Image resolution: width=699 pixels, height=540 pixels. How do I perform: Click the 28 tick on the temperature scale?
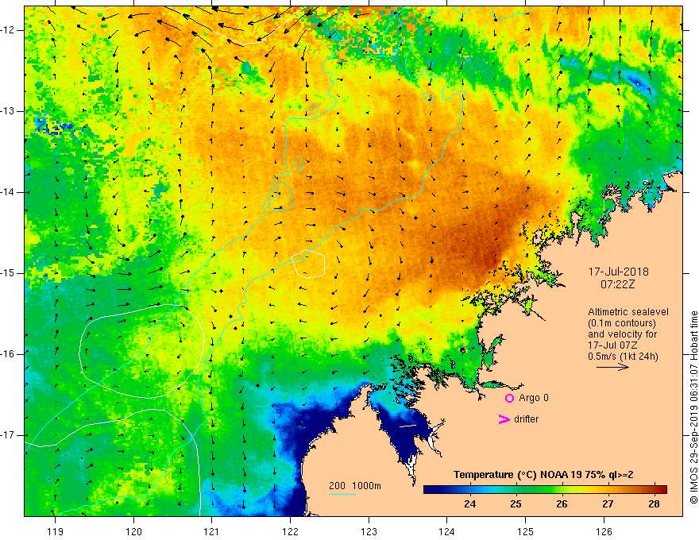pyautogui.click(x=654, y=504)
